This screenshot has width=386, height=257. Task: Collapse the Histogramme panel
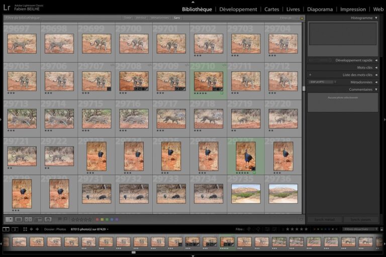point(376,18)
